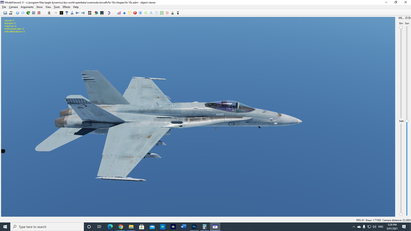
Task: Open the Windows Start menu
Action: coord(5,227)
